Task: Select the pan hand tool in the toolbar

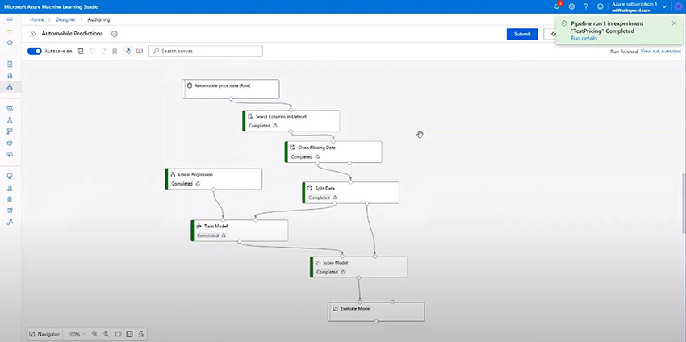Action: [128, 51]
